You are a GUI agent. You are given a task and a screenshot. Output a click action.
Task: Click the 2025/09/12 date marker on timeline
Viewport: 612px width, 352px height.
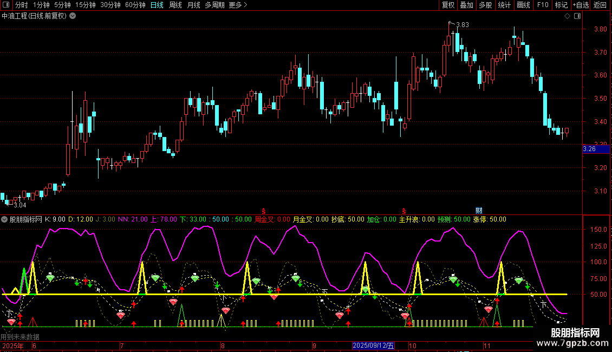[x=373, y=346]
